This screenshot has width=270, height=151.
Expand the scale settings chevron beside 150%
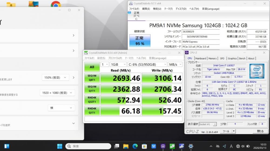coord(73,78)
